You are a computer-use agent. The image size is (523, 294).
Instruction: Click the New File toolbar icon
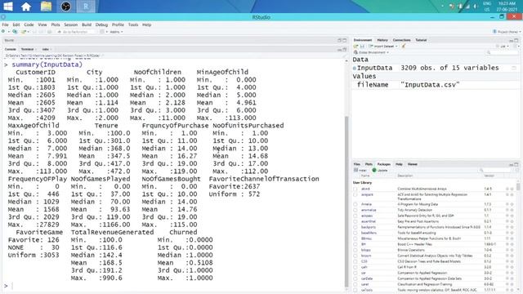pos(3,32)
